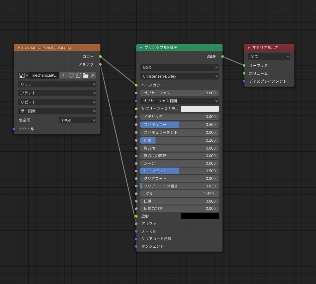Click the image node アルファ output socket

point(100,64)
